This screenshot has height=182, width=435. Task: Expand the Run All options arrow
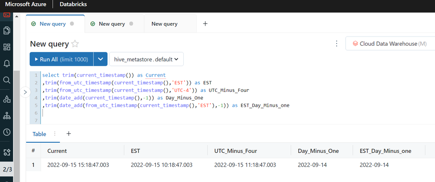tap(101, 59)
